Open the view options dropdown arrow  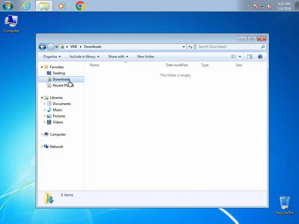coord(240,57)
